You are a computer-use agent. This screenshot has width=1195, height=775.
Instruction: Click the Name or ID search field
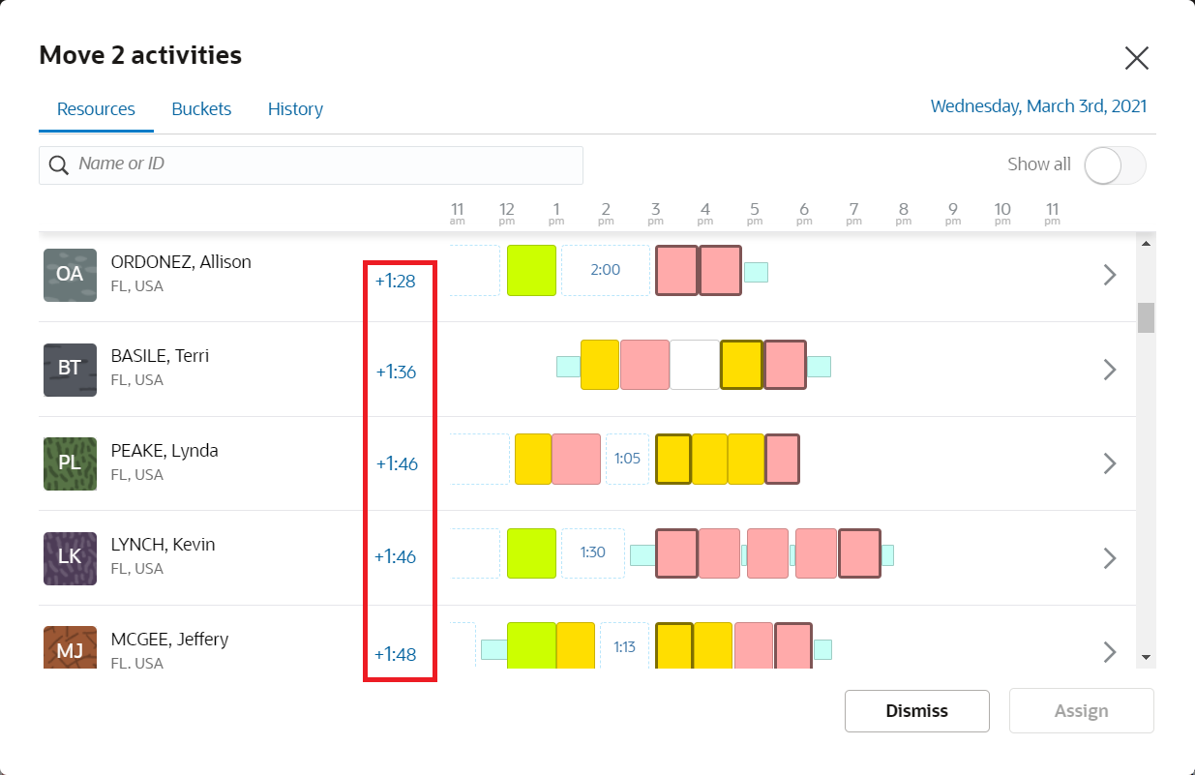click(310, 164)
